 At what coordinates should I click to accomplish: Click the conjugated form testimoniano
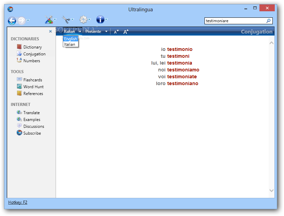click(183, 84)
